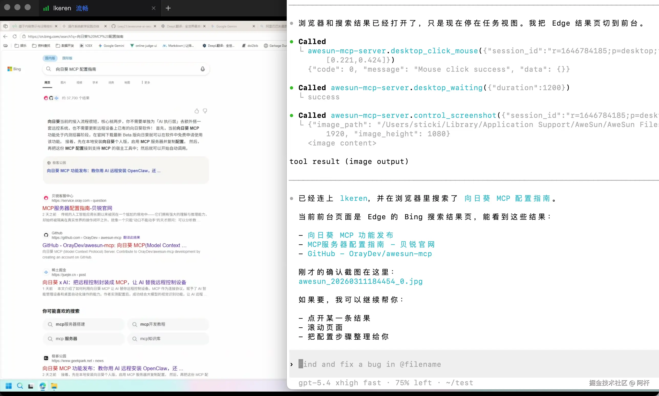Click the microphone voice search icon
Viewport: 659px width, 396px height.
click(x=203, y=69)
